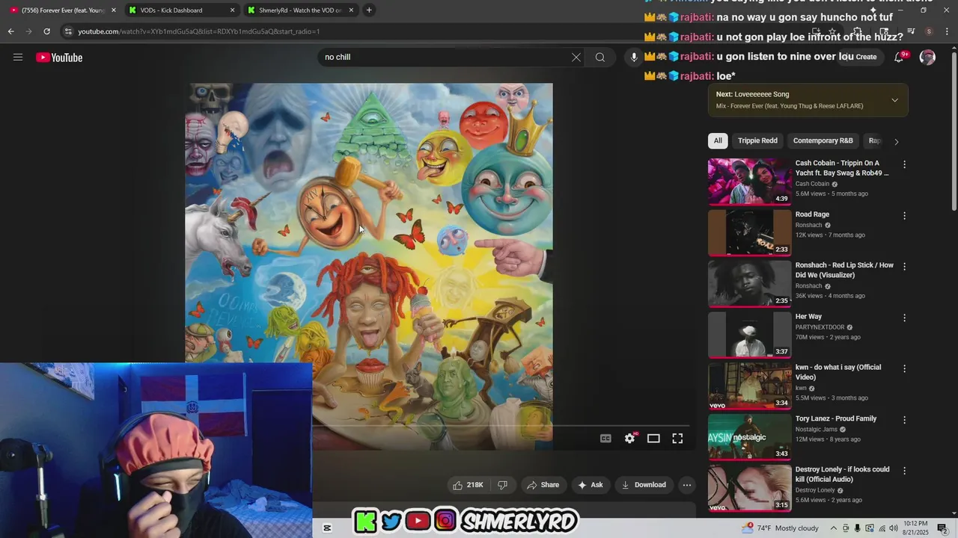Close the Forever Ever tab
Viewport: 958px width, 538px height.
coord(114,10)
